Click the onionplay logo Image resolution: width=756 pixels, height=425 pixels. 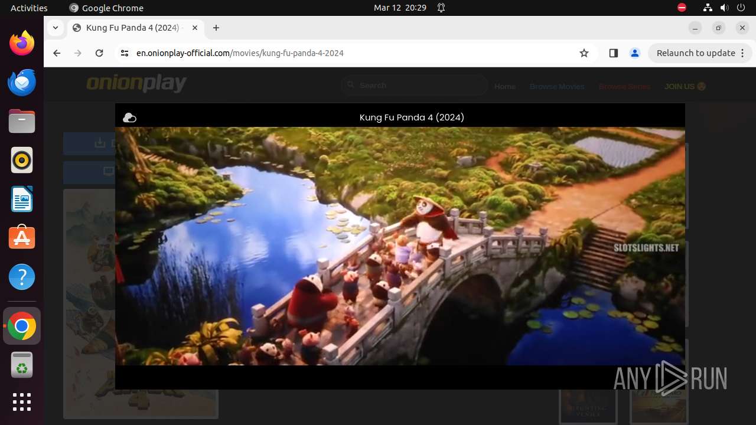pos(136,84)
